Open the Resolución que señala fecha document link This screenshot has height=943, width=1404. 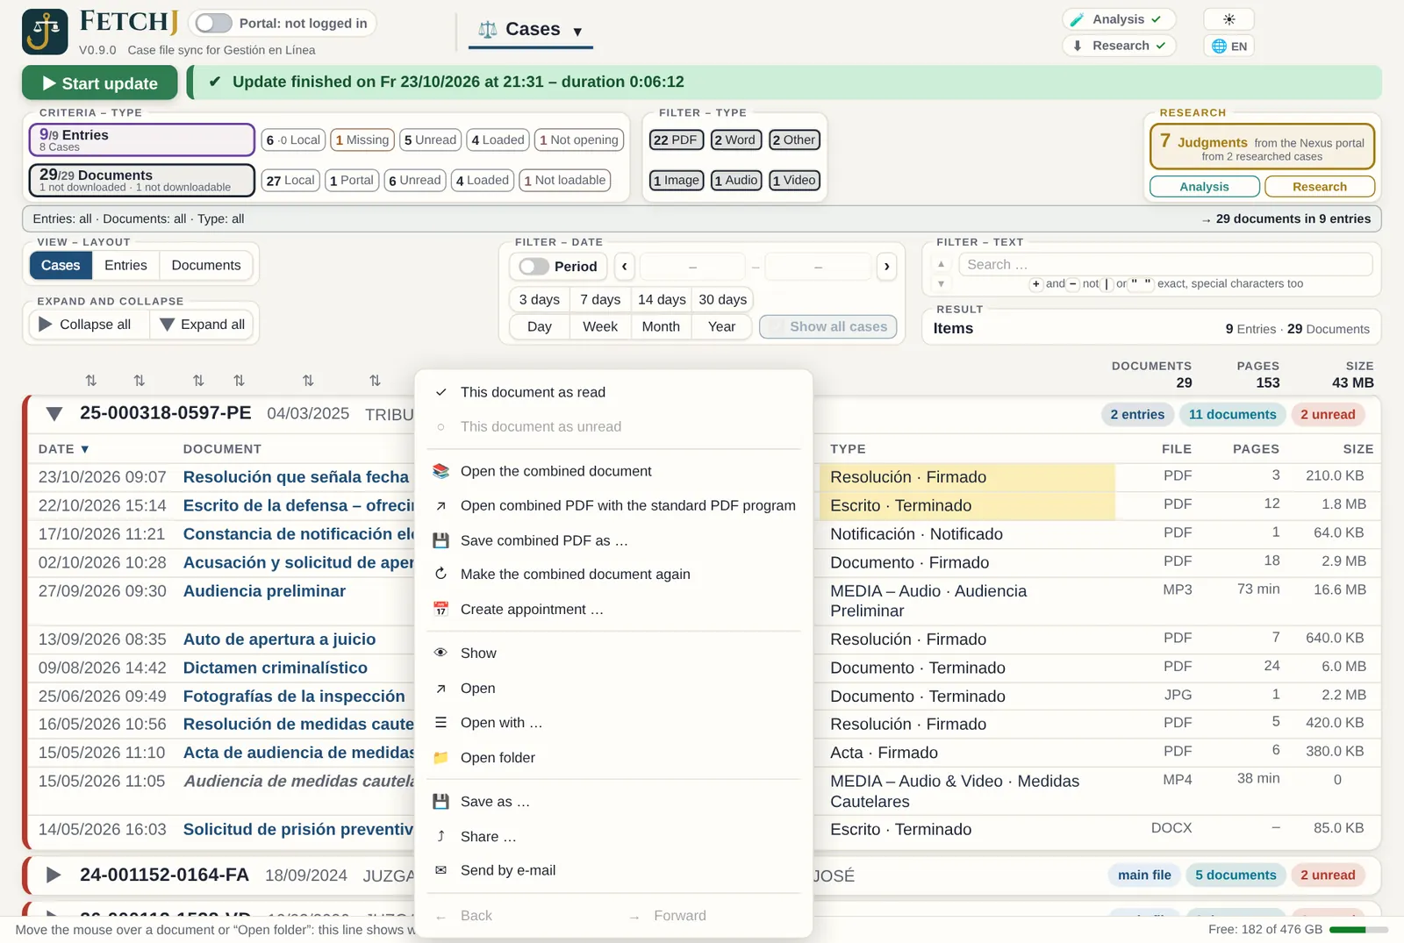coord(296,477)
